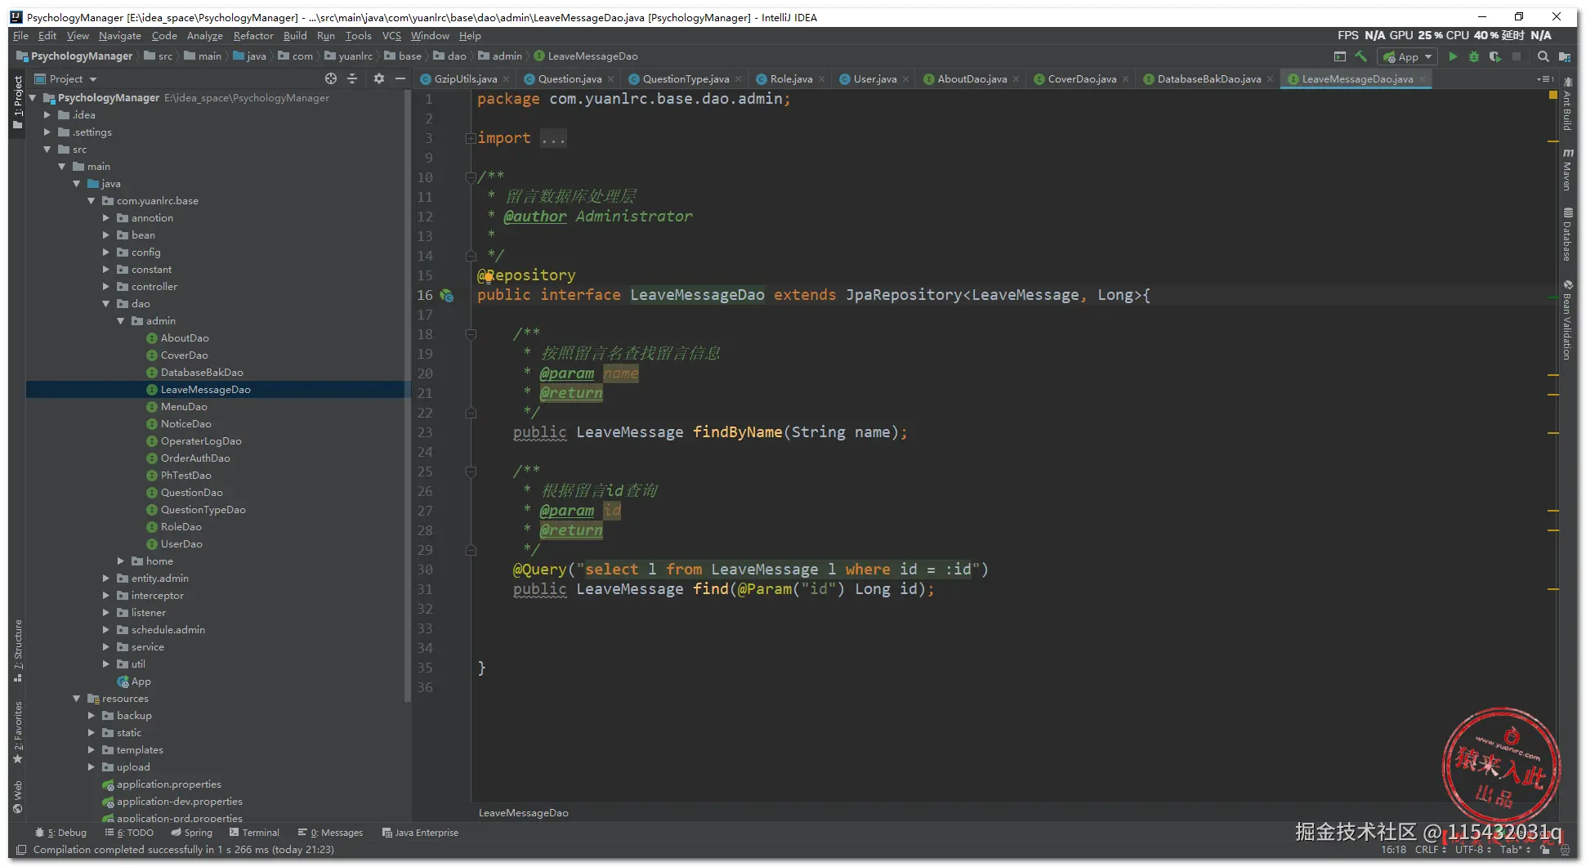Expand the controller package folder
This screenshot has height=867, width=1586.
[x=106, y=287]
